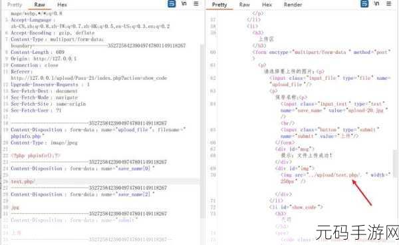Open response panel Render tab
399x245 pixels.
pyautogui.click(x=293, y=5)
